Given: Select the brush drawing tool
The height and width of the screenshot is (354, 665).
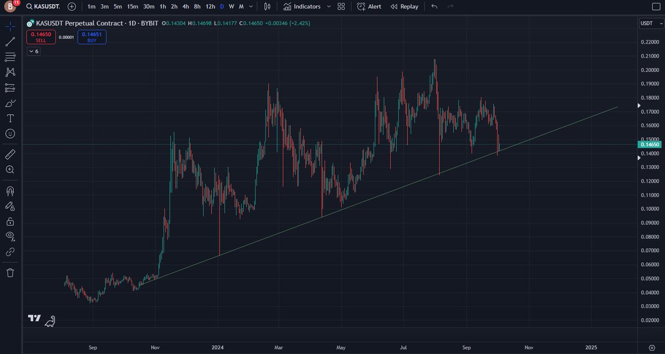Looking at the screenshot, I should pos(10,103).
